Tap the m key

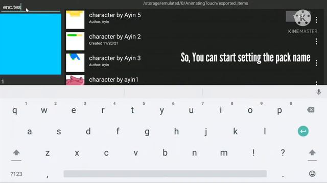click(x=224, y=153)
